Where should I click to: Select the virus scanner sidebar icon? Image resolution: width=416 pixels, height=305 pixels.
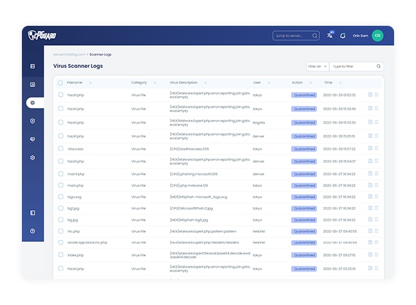[32, 103]
